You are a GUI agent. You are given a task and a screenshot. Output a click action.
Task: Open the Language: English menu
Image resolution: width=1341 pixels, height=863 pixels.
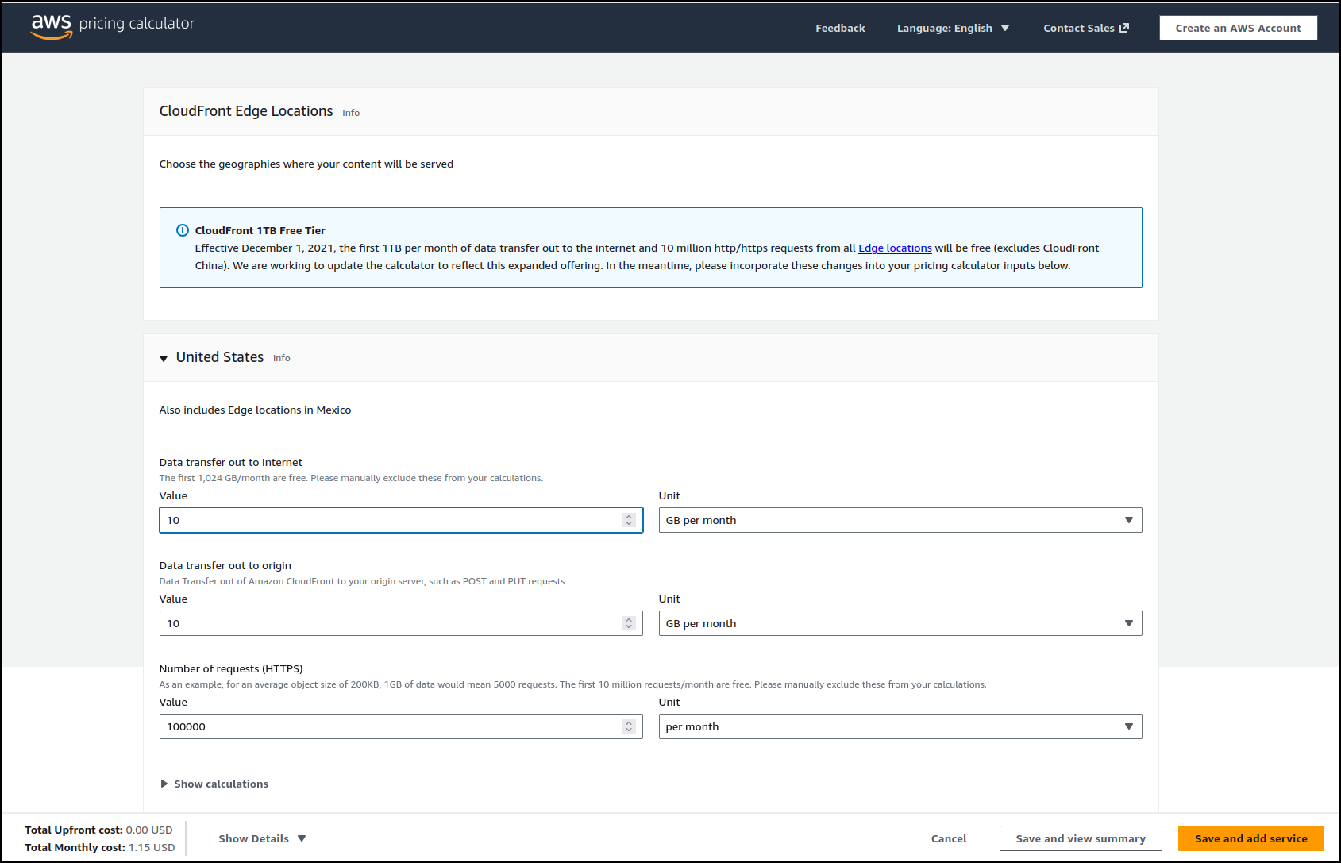[953, 28]
